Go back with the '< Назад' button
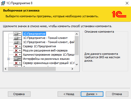131x99 pixels. point(69,94)
